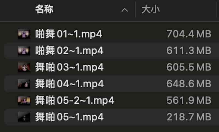Screen dimensions: 219x132
Task: Select the file named 舞啪 04~1.mp4
Action: [69, 84]
